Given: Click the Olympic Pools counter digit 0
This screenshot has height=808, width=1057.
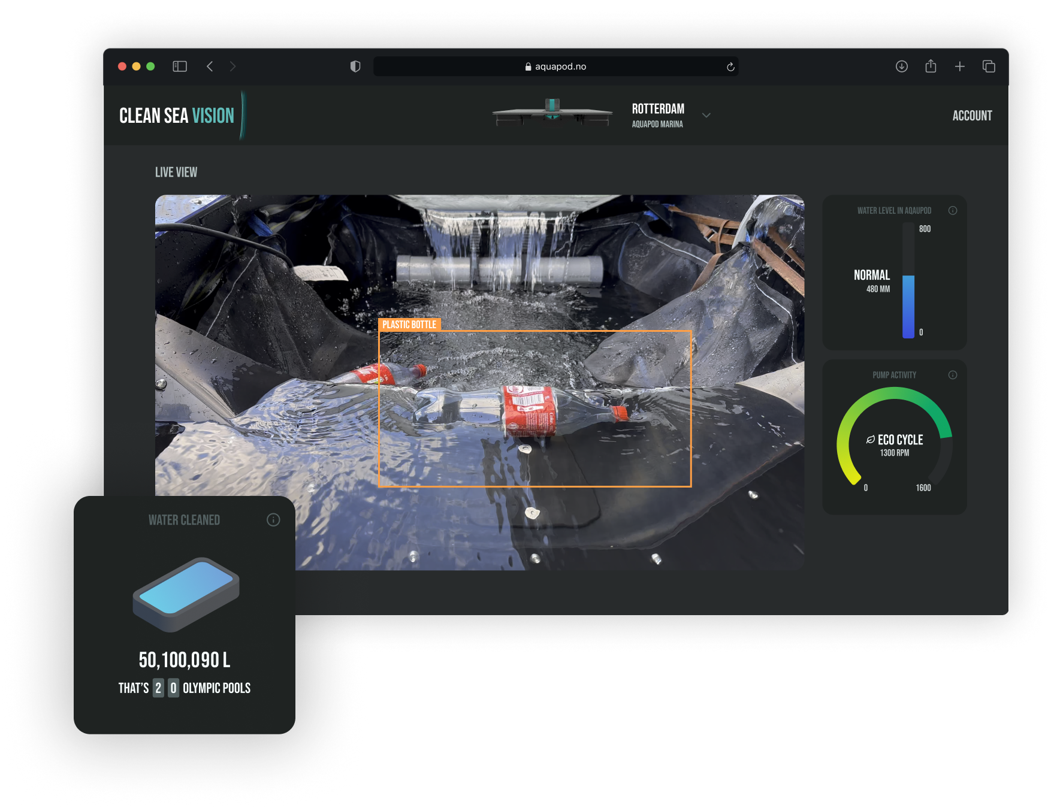Looking at the screenshot, I should 173,688.
